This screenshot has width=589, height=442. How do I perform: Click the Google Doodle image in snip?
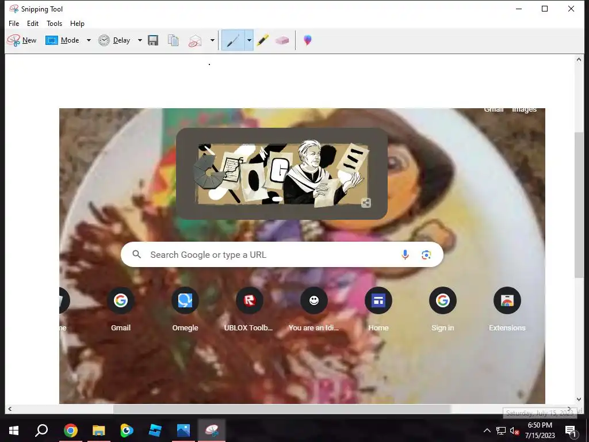pyautogui.click(x=282, y=174)
